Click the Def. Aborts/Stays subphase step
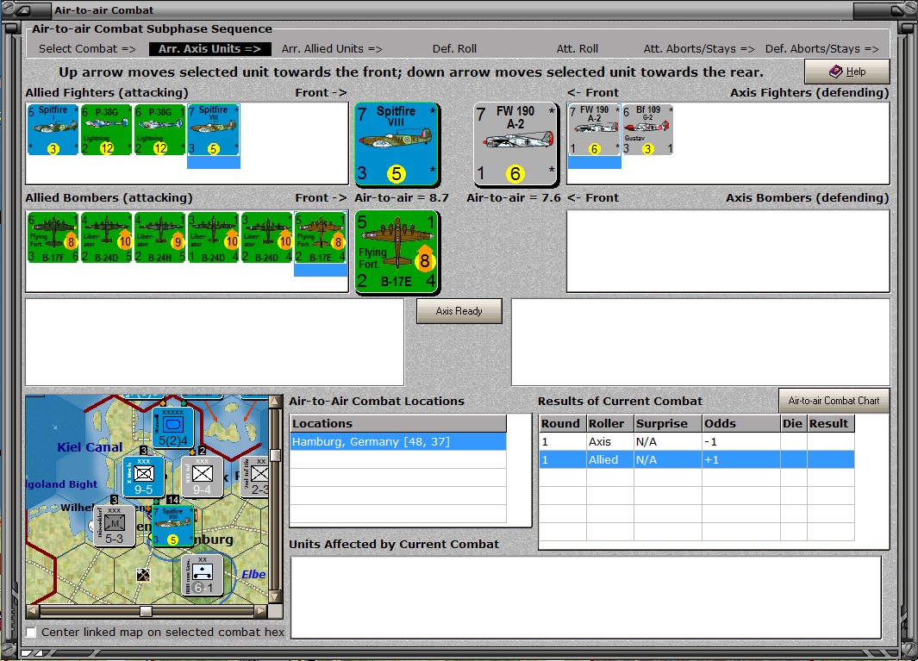 pyautogui.click(x=822, y=49)
